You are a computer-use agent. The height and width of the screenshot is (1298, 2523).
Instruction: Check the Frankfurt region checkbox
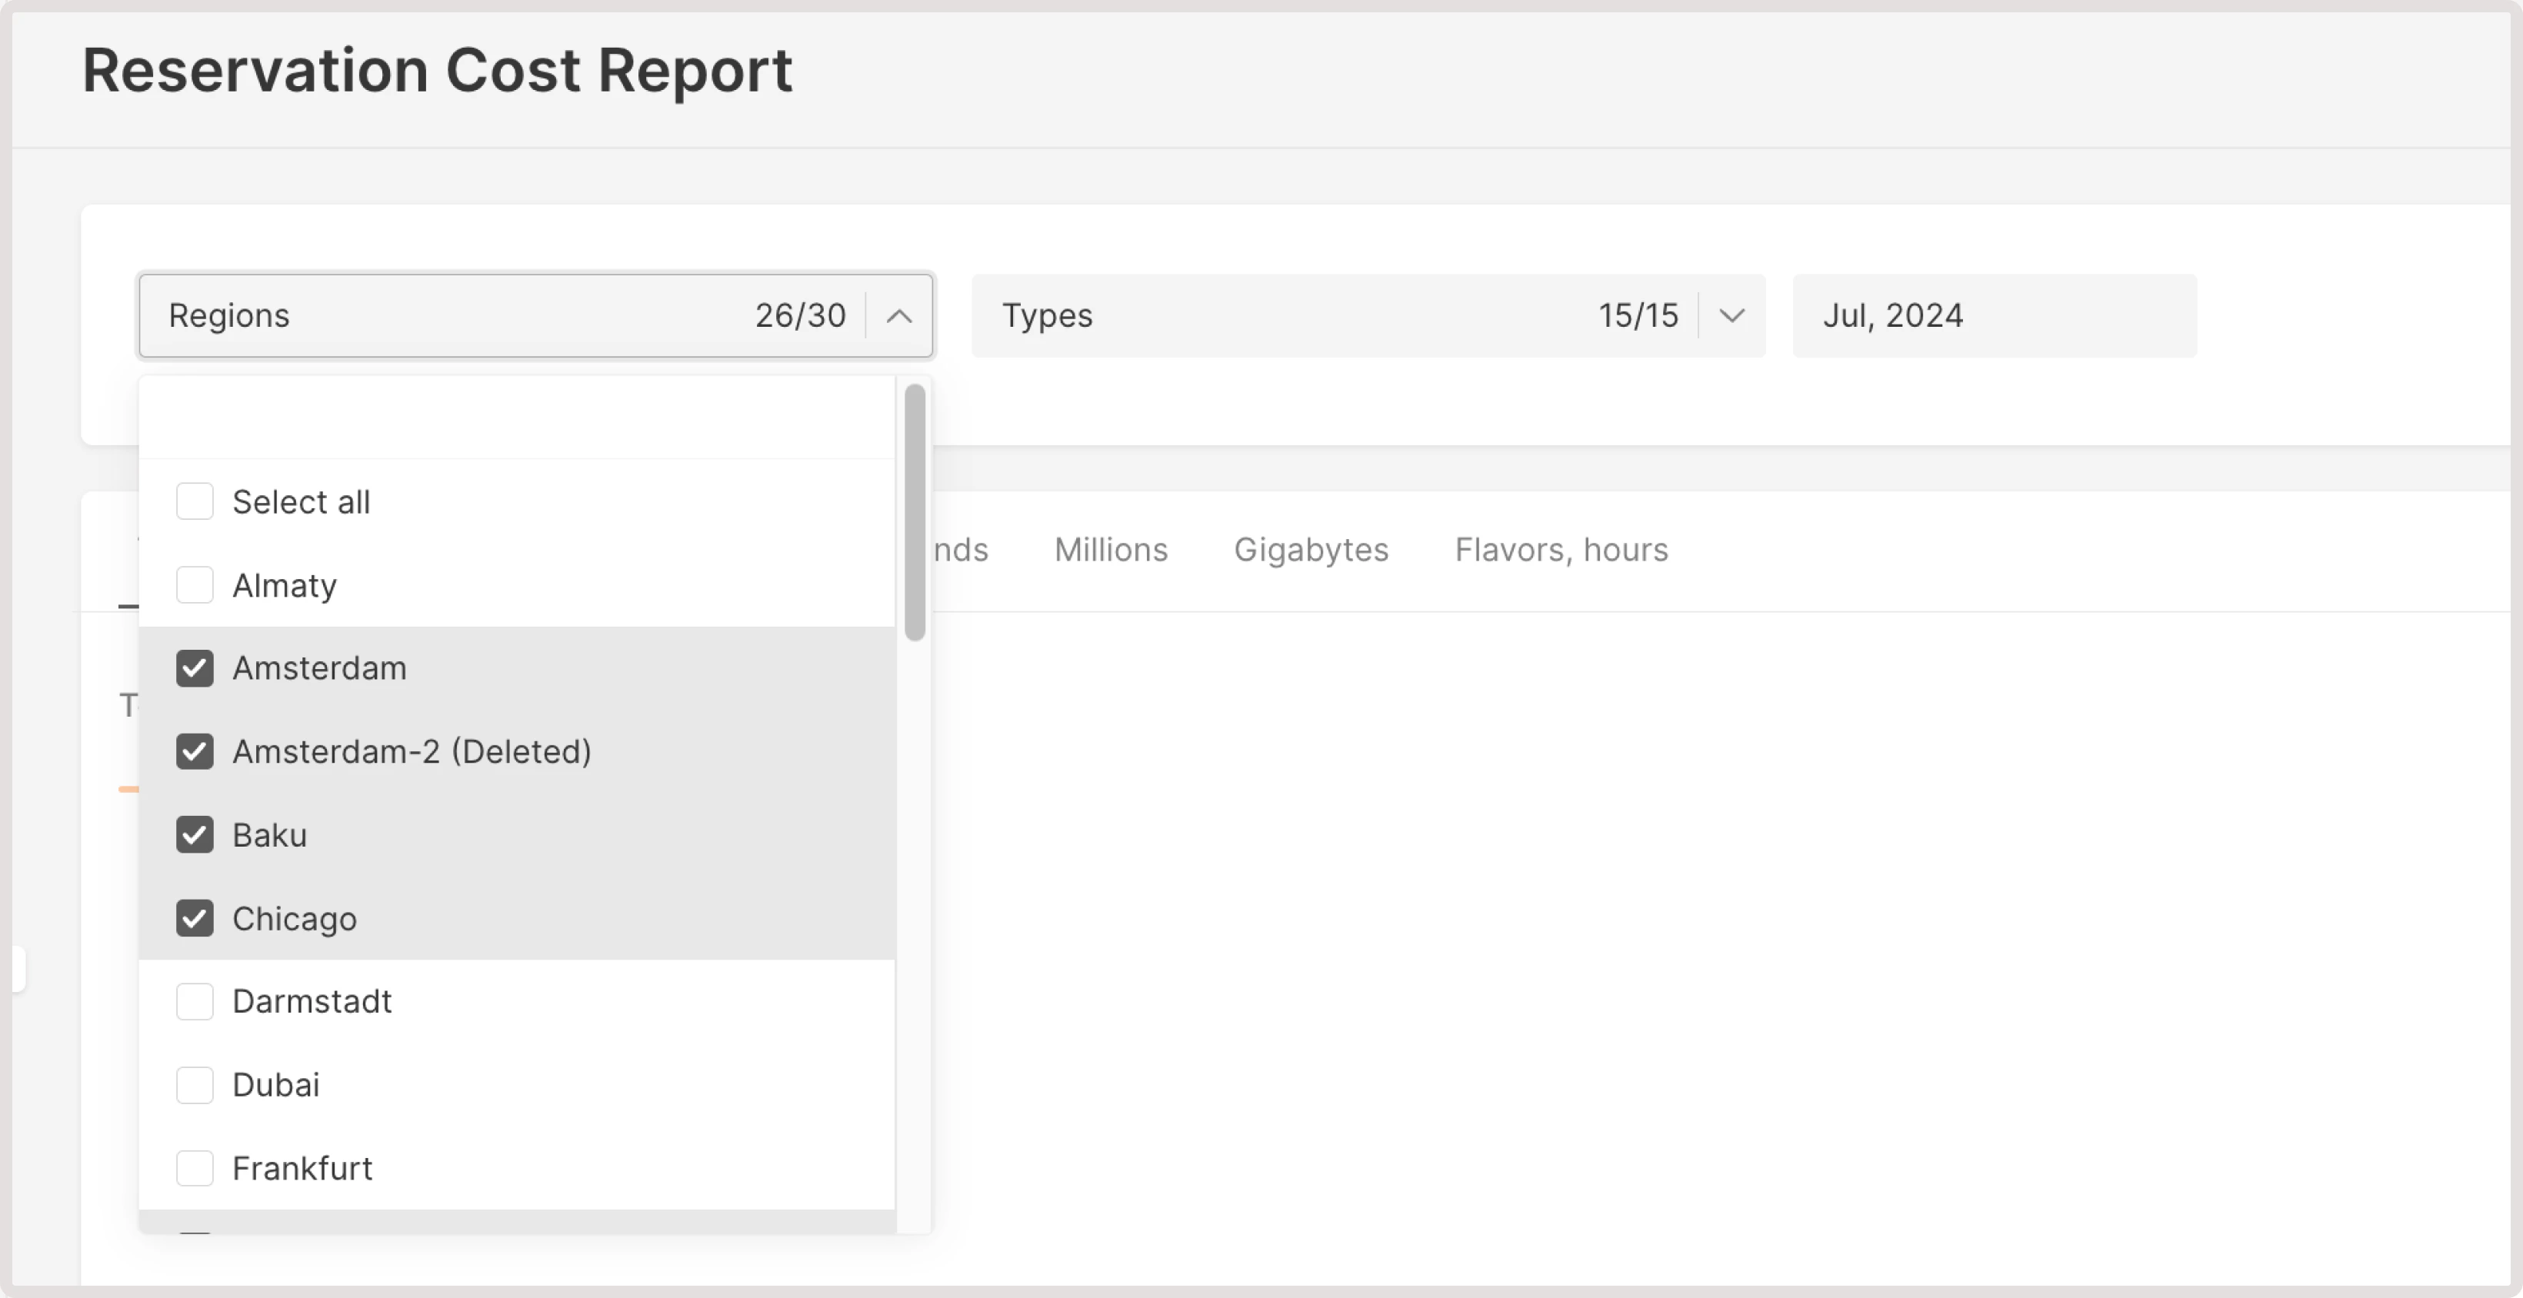point(195,1167)
